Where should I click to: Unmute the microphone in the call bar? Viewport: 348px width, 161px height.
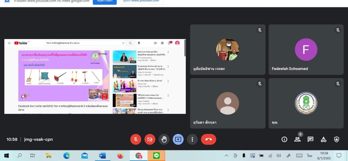click(x=135, y=139)
